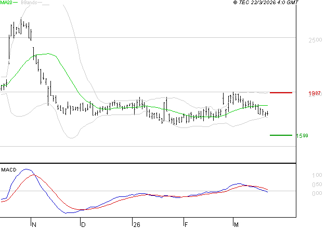Image resolution: width=326 pixels, height=228 pixels.
Task: Click the F month axis marker
Action: 186,224
